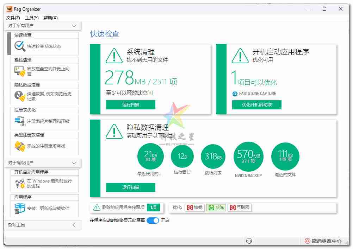This screenshot has height=249, width=353.
Task: Select the System Cleanup sidebar icon
Action: tap(20, 71)
